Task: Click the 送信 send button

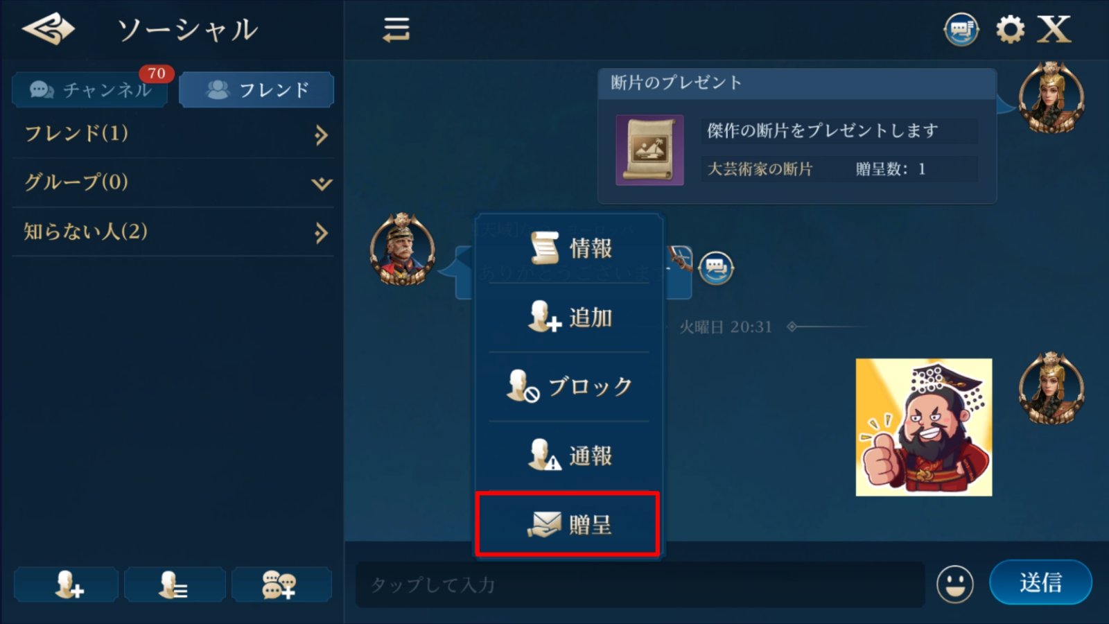Action: tap(1040, 582)
